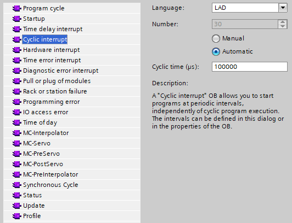Click the icon beside Time delay interrupt
292x223 pixels.
(16, 29)
